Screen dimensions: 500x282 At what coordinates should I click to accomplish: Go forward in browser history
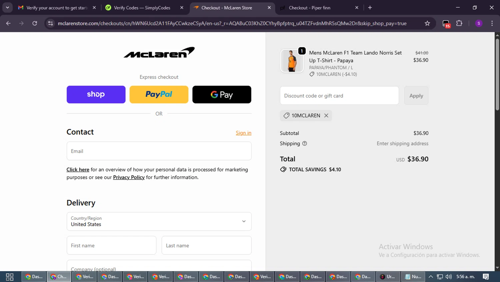tap(21, 23)
